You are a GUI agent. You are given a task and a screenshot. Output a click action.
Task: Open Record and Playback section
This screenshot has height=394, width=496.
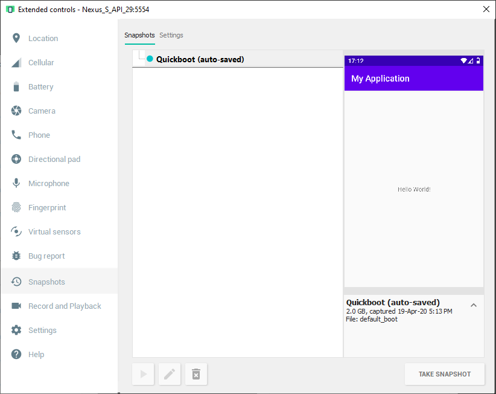click(x=64, y=306)
